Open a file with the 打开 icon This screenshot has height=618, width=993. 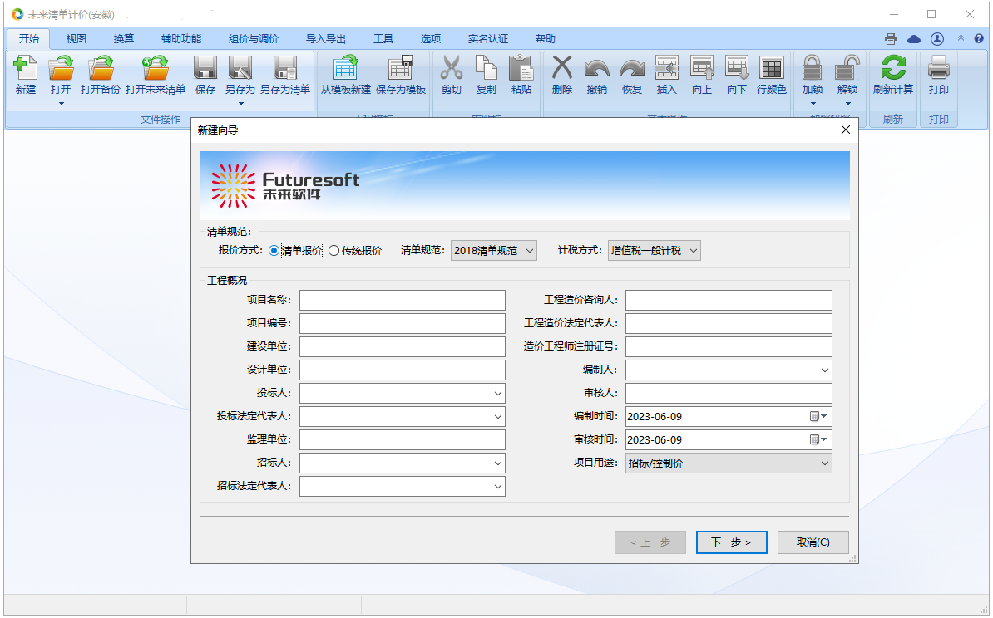61,68
